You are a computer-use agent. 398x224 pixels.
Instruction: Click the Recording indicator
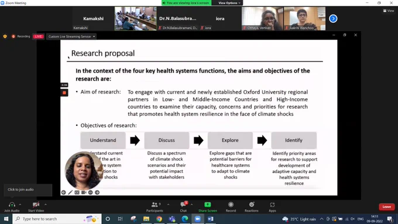[x=21, y=36]
